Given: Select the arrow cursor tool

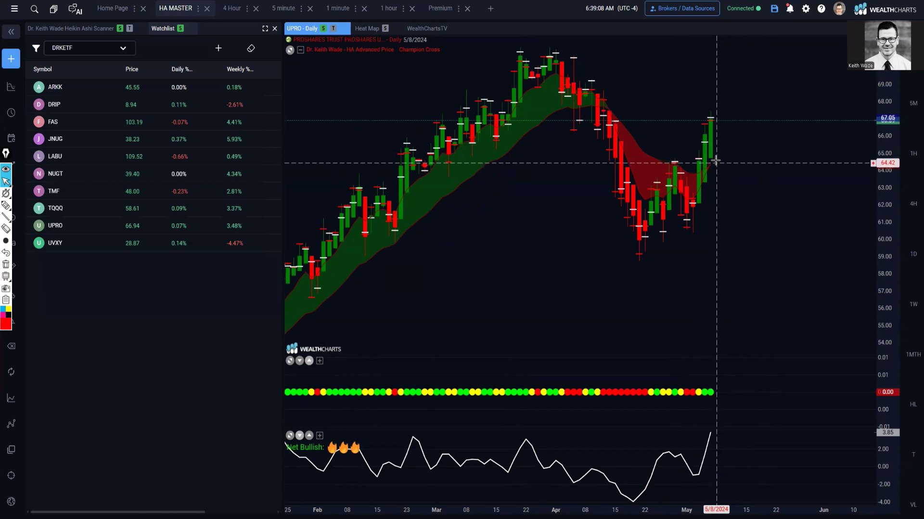Looking at the screenshot, I should [x=6, y=181].
